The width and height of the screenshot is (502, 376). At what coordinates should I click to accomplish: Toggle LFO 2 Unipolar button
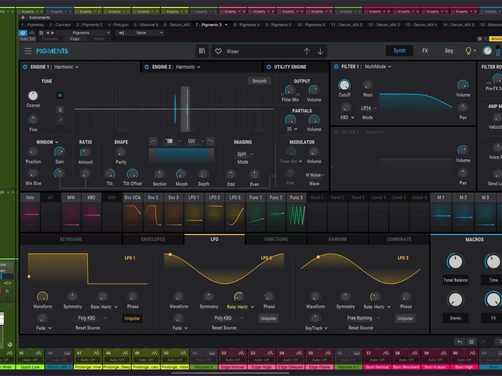[268, 318]
